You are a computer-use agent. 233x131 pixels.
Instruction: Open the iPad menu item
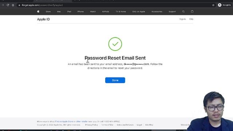click(69, 12)
